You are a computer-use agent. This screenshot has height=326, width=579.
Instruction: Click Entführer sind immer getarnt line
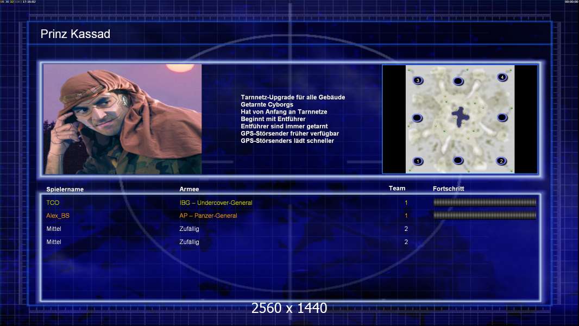coord(284,126)
